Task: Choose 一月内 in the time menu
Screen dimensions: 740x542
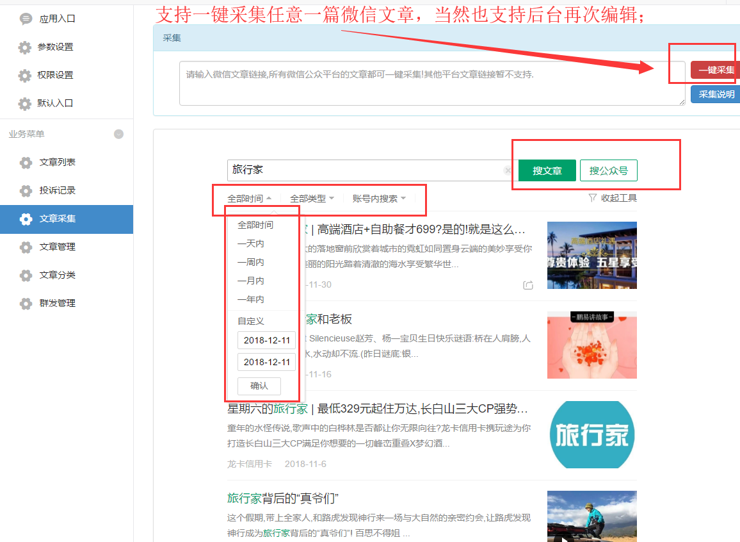Action: (x=251, y=281)
